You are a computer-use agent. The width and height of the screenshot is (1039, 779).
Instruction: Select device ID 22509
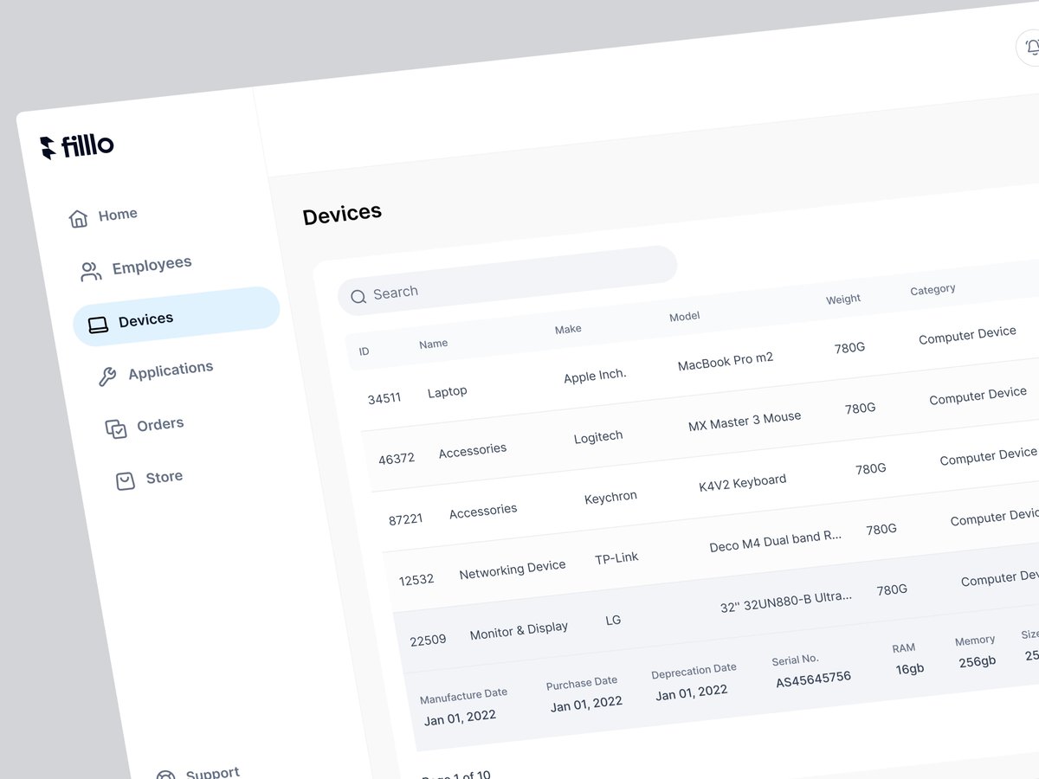pos(428,641)
